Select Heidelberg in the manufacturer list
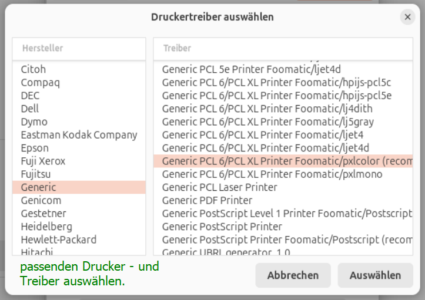The image size is (425, 300). pyautogui.click(x=46, y=227)
